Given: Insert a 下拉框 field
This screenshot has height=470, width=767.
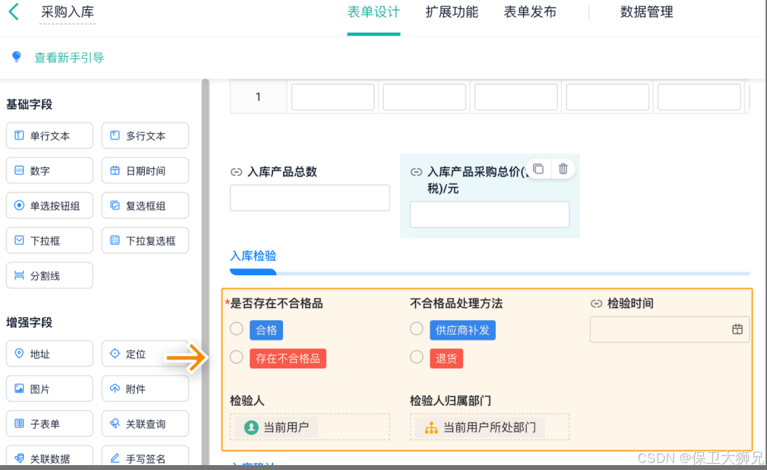Looking at the screenshot, I should [x=50, y=241].
